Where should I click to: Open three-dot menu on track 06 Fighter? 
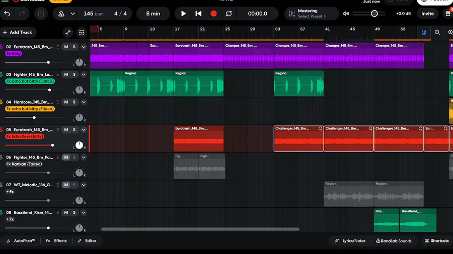[58, 157]
